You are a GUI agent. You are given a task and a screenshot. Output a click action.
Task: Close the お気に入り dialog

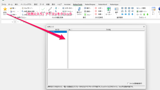coord(144,27)
